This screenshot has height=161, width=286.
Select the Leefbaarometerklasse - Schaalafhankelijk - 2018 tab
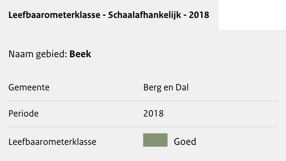coord(109,15)
